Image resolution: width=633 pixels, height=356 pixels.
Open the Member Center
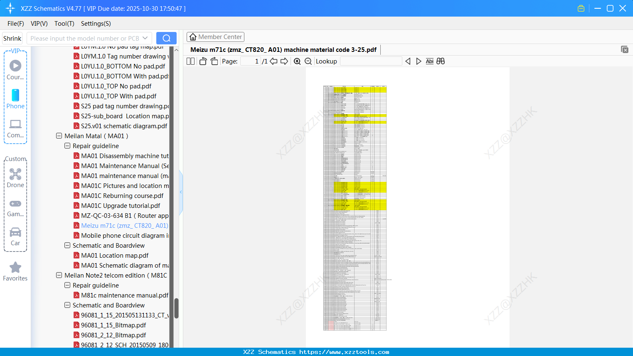pos(215,37)
